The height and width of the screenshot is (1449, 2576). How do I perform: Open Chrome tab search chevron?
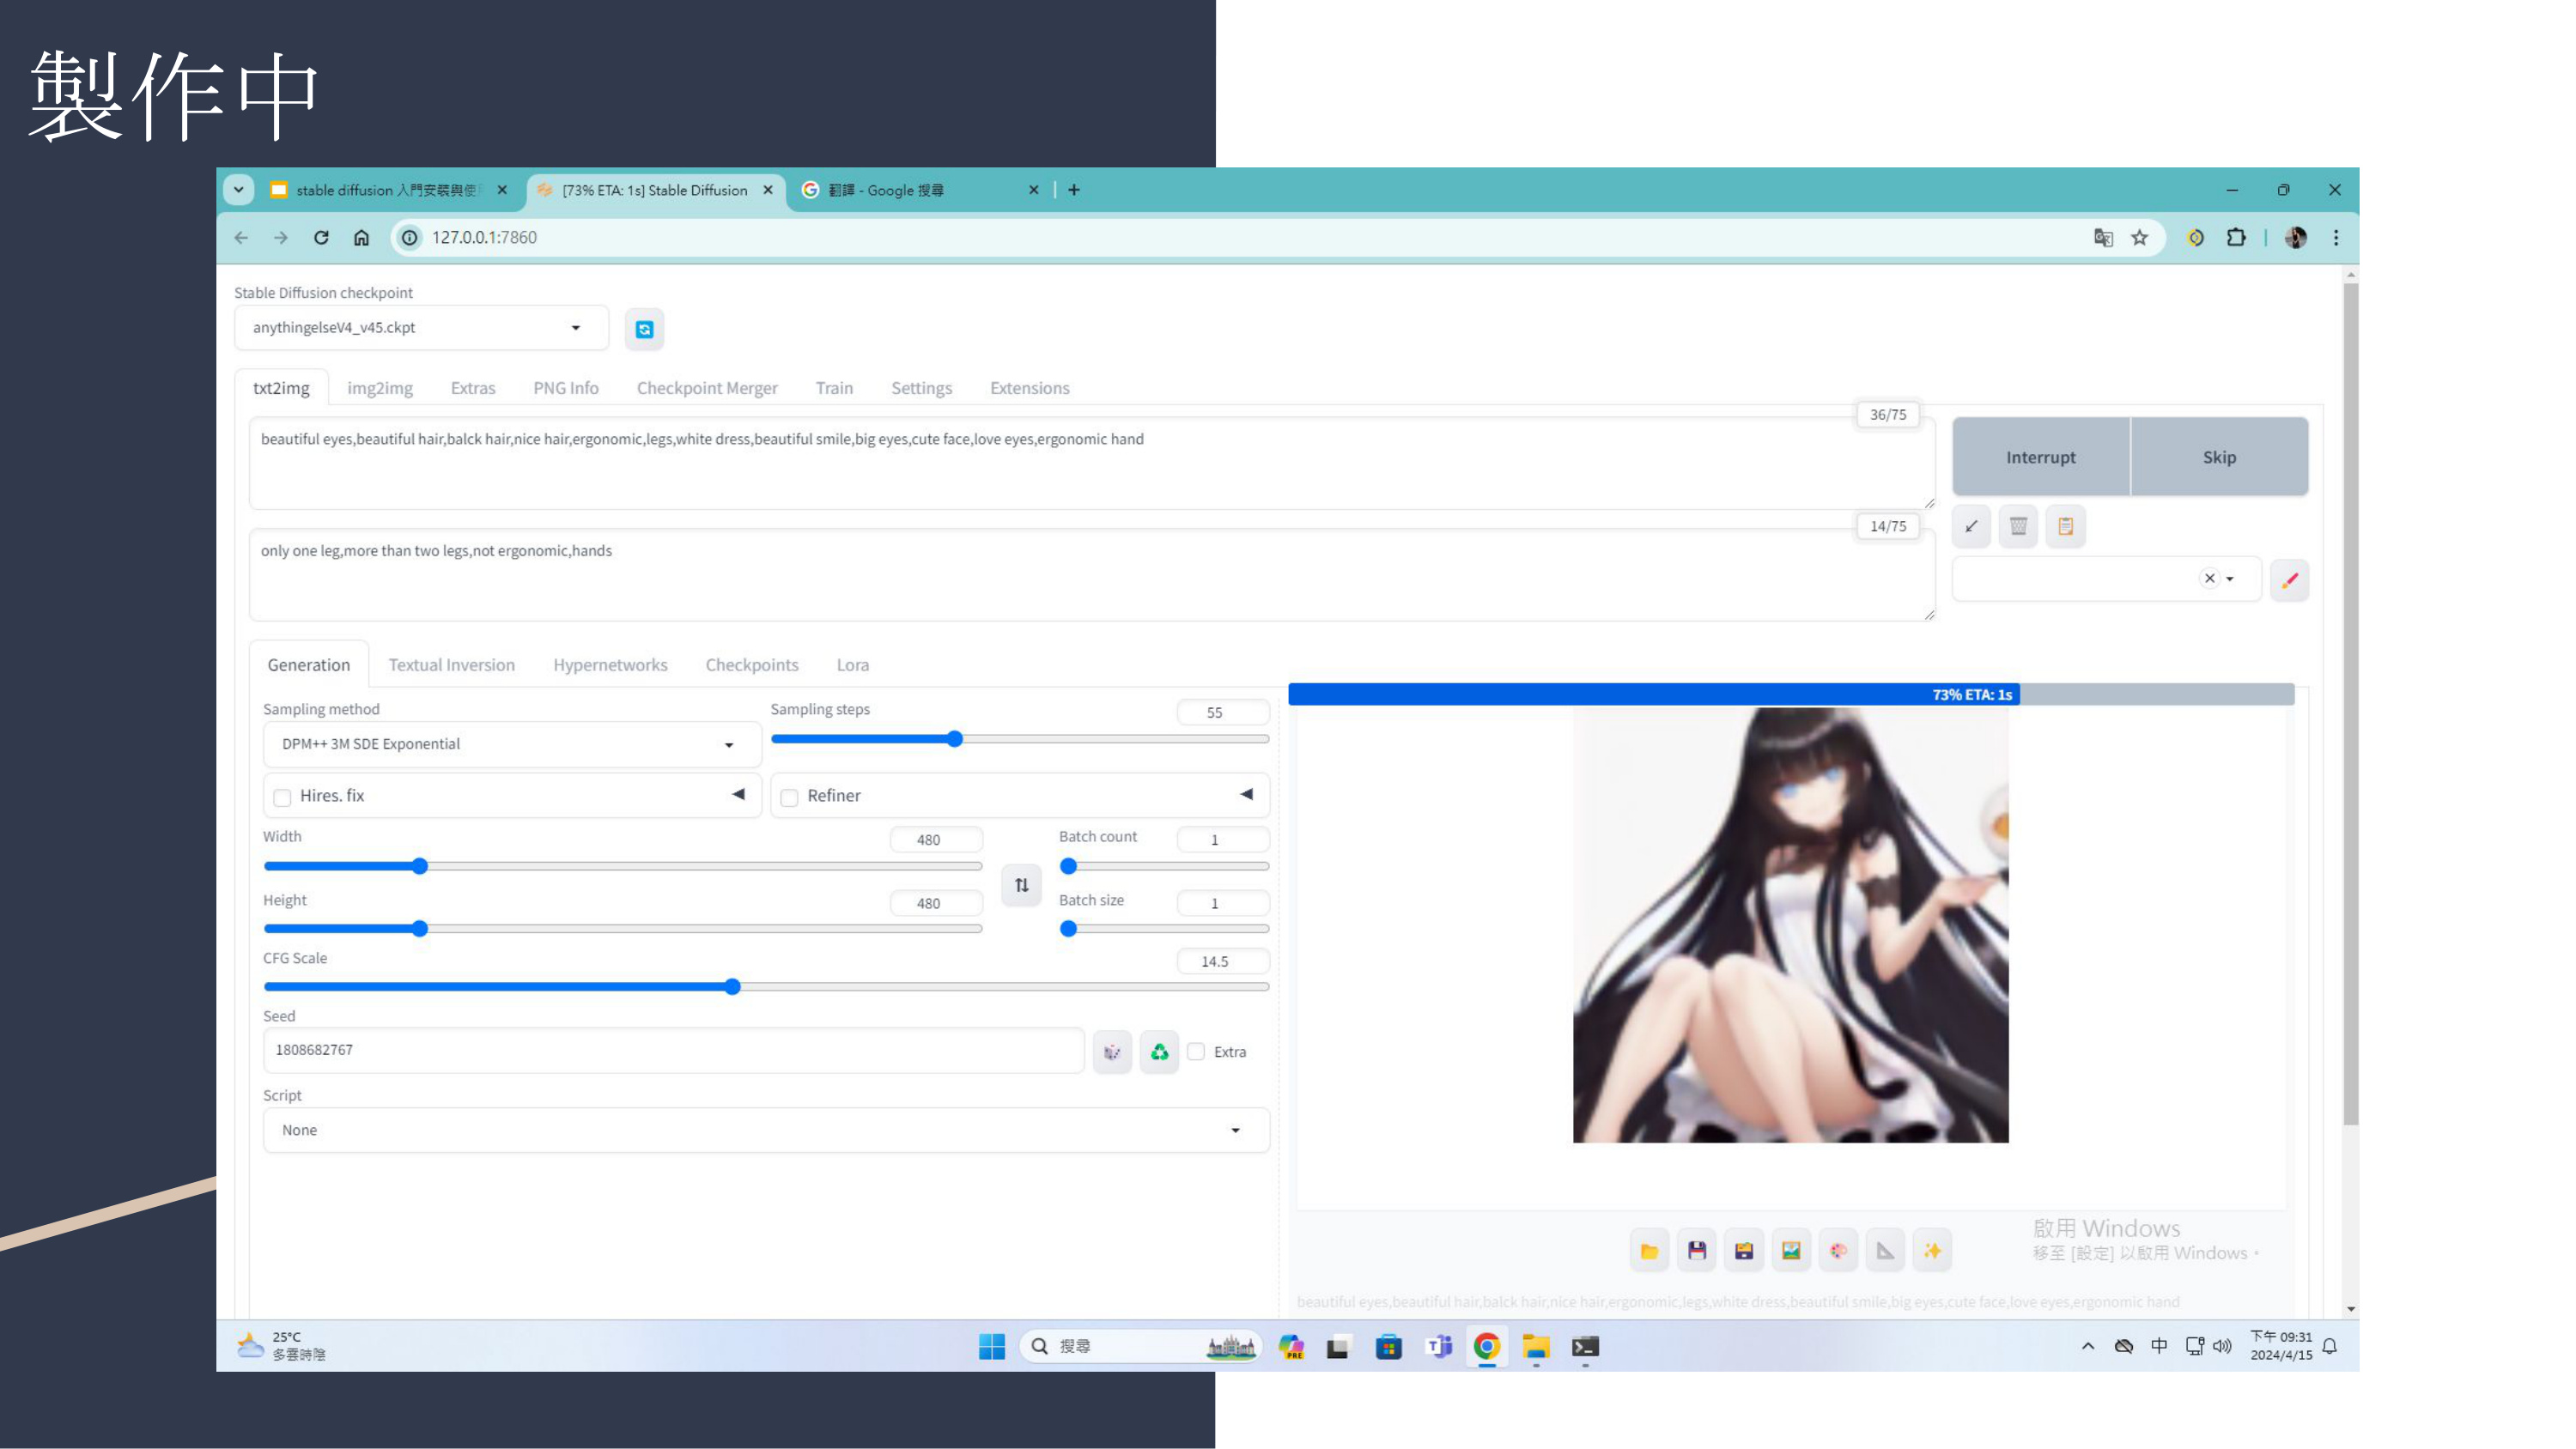click(x=238, y=190)
